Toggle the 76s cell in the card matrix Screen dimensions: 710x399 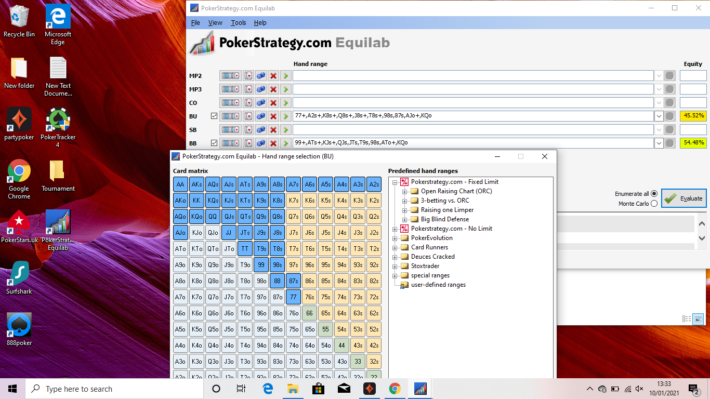click(x=309, y=297)
